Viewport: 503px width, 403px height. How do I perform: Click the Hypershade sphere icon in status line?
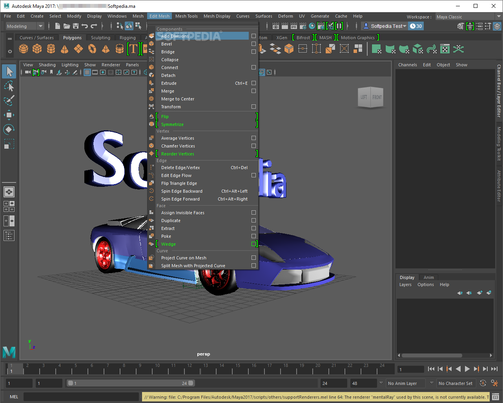coord(312,26)
